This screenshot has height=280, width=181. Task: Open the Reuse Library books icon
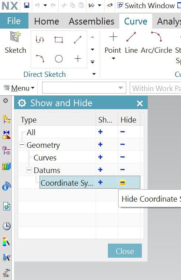[7, 166]
